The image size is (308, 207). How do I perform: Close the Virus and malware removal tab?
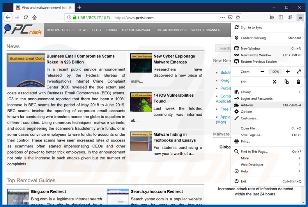click(x=70, y=8)
